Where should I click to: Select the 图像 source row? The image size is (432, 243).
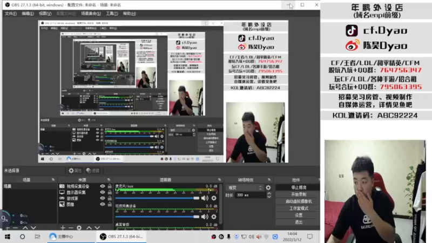coord(85,205)
